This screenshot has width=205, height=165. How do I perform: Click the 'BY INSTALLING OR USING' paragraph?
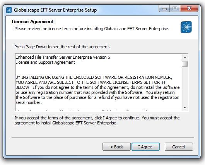[x=97, y=90]
